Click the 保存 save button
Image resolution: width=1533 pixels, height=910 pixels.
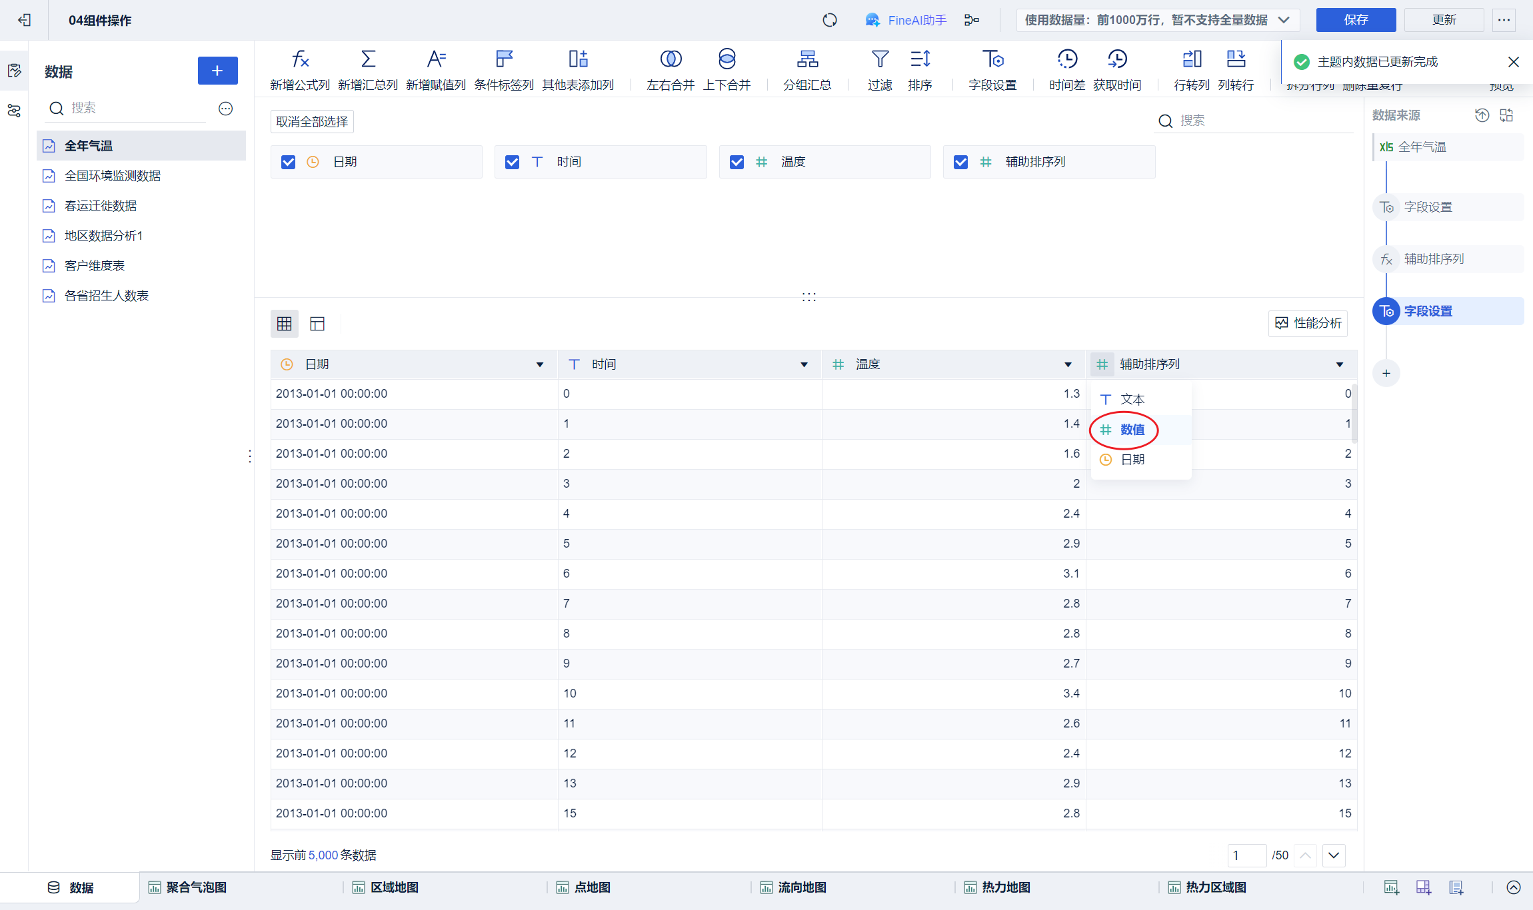(1355, 20)
